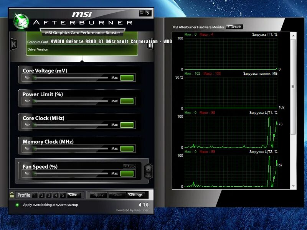Open the fan User Define icon
The width and height of the screenshot is (307, 230).
pyautogui.click(x=149, y=171)
